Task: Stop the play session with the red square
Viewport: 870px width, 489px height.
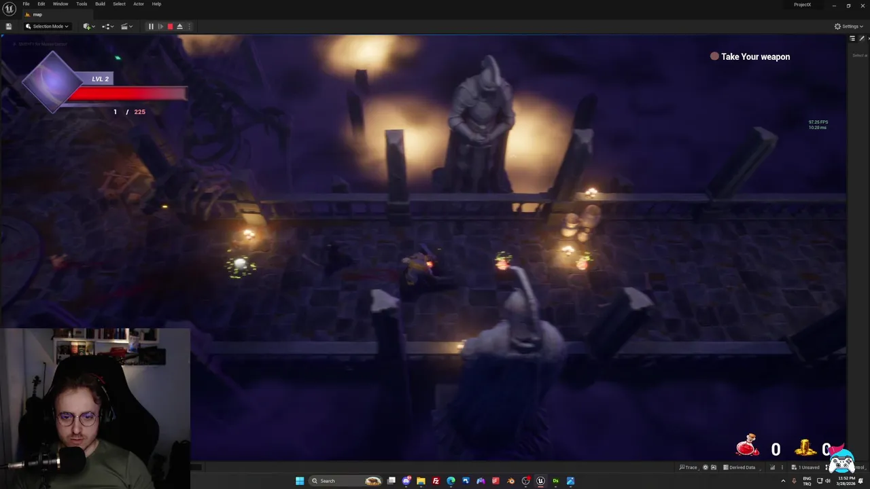Action: pyautogui.click(x=170, y=26)
